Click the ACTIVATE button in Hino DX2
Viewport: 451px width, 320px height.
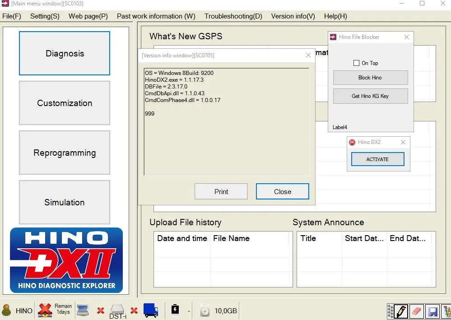[378, 159]
